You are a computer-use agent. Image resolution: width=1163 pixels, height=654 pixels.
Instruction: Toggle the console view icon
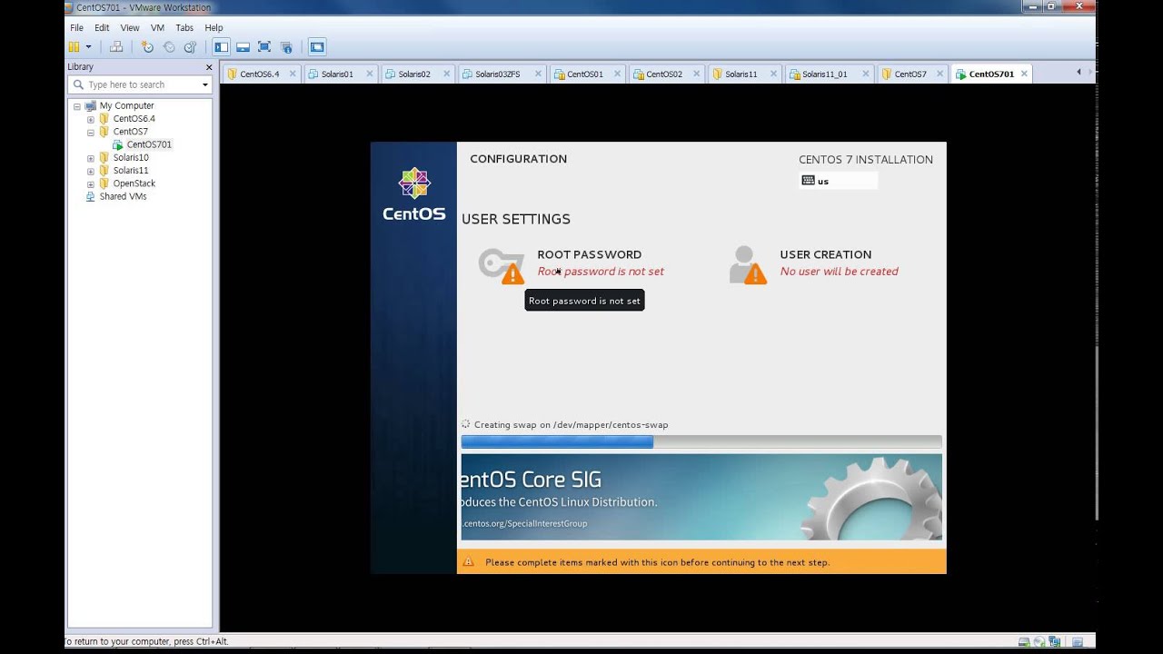point(317,47)
